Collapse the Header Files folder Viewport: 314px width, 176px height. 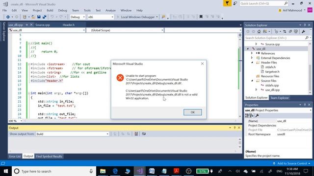tap(252, 63)
